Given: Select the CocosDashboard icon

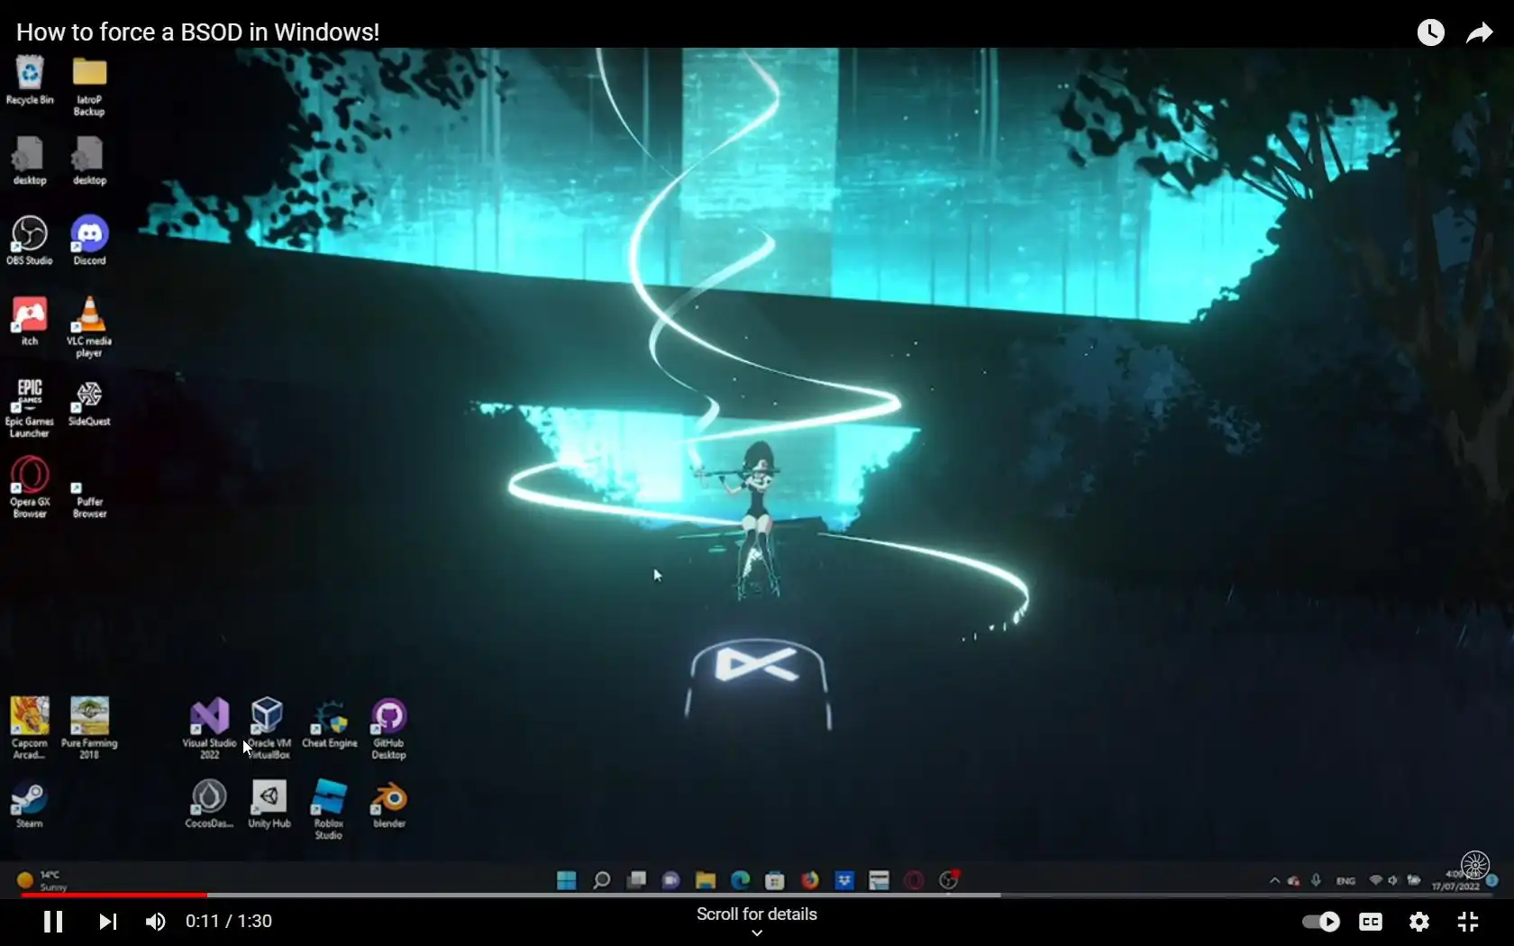Looking at the screenshot, I should point(209,804).
